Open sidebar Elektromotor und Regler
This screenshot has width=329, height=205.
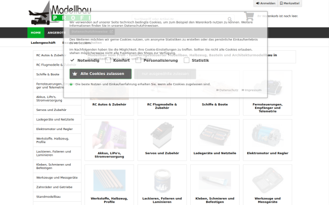(57, 129)
